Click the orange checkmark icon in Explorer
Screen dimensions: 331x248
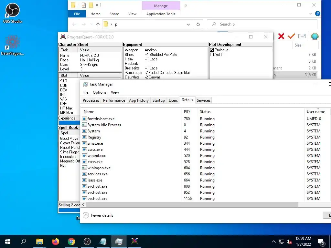[x=291, y=36]
